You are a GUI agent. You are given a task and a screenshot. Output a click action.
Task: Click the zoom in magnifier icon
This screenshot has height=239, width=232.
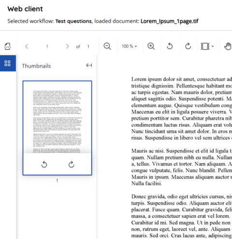point(151,46)
